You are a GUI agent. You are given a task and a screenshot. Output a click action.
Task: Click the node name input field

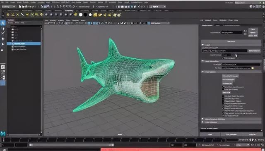pyautogui.click(x=232, y=32)
